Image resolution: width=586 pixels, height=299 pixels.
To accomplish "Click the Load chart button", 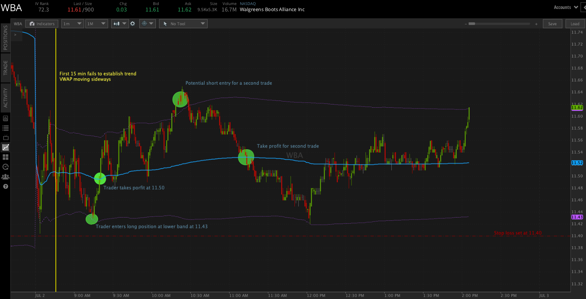I will pyautogui.click(x=575, y=24).
